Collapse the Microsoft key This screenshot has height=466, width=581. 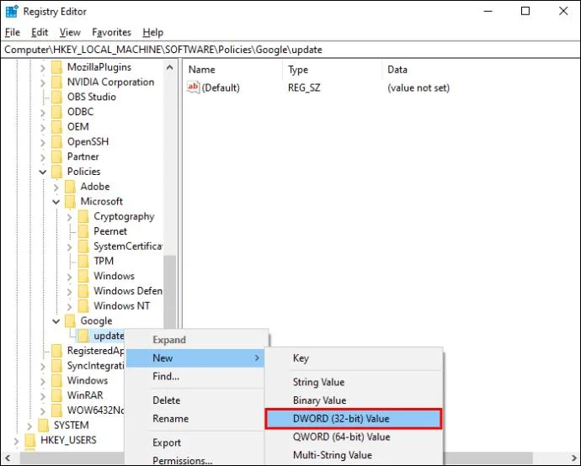(x=56, y=202)
